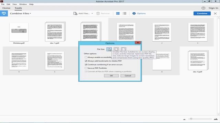Click the vertical scrollbar up arrow
Image resolution: width=220 pixels, height=123 pixels.
(219, 18)
